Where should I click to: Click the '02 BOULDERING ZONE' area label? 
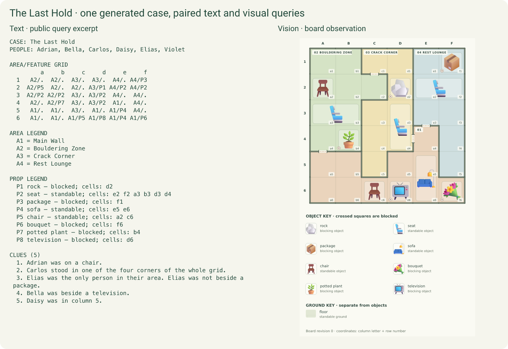pos(333,52)
